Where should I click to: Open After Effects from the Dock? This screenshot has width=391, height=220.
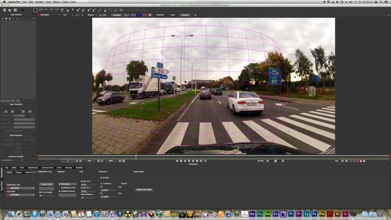point(252,214)
